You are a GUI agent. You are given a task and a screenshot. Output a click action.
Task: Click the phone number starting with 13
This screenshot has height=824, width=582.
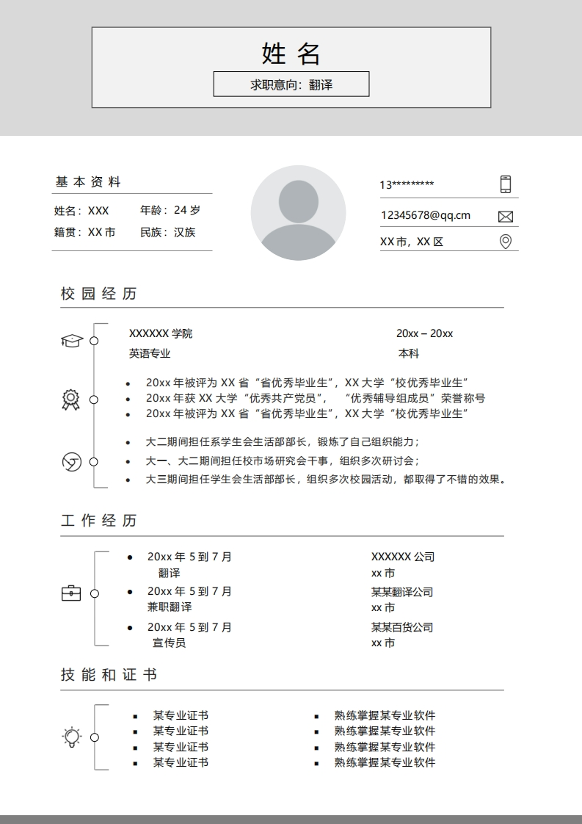407,184
